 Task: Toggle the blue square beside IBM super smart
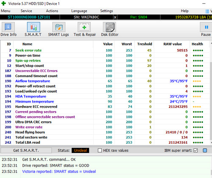click(x=205, y=150)
